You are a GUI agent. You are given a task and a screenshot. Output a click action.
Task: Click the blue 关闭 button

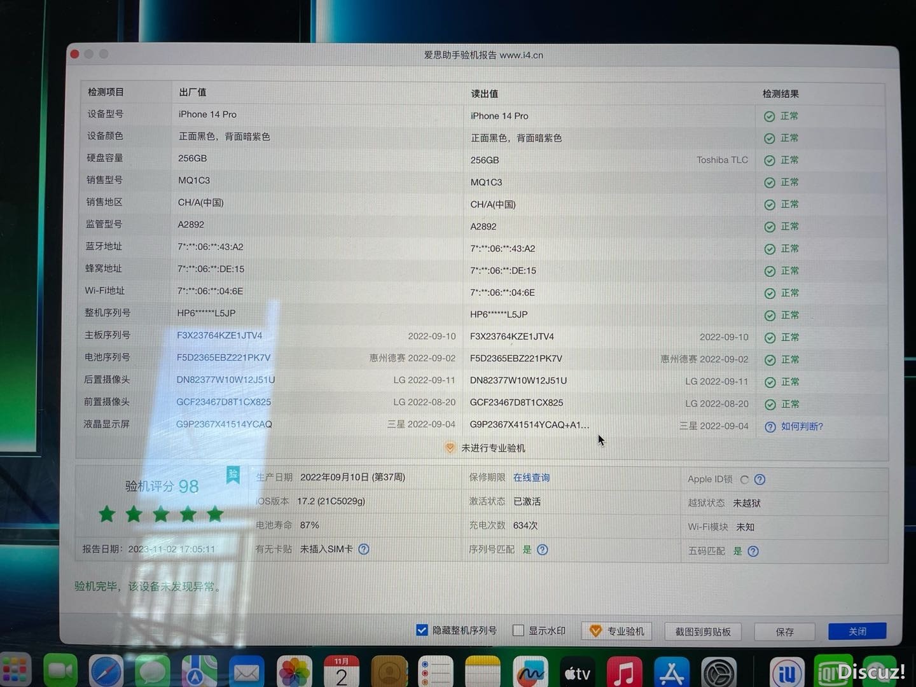coord(857,631)
